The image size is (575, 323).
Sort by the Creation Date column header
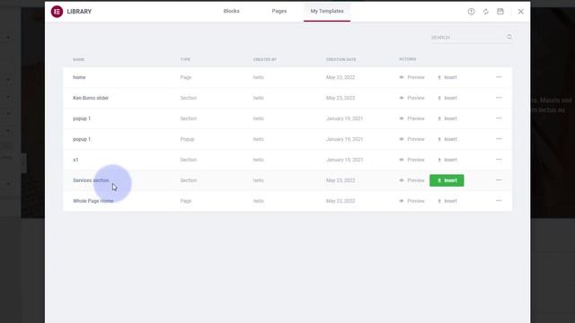(341, 59)
